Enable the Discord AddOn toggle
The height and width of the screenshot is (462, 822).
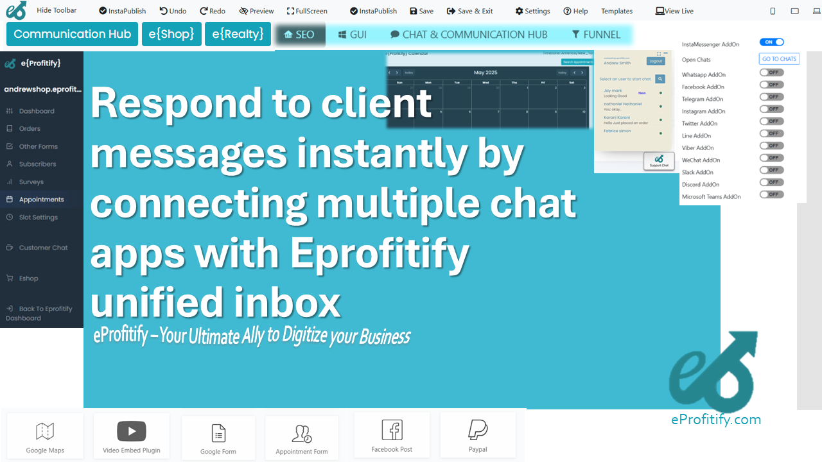771,182
